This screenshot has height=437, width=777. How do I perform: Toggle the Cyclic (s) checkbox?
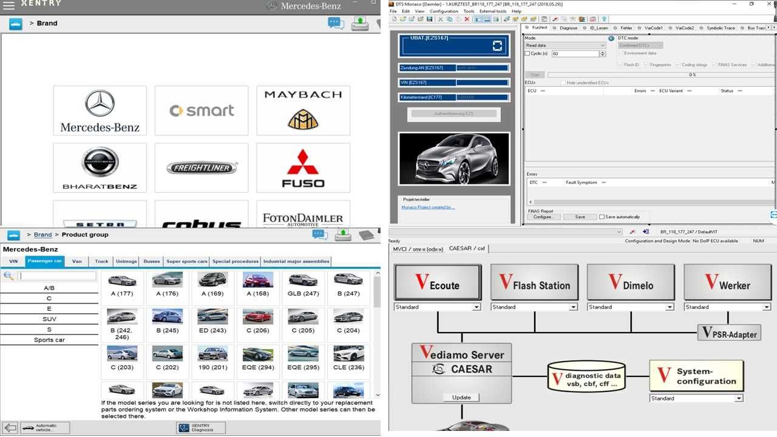[x=528, y=53]
